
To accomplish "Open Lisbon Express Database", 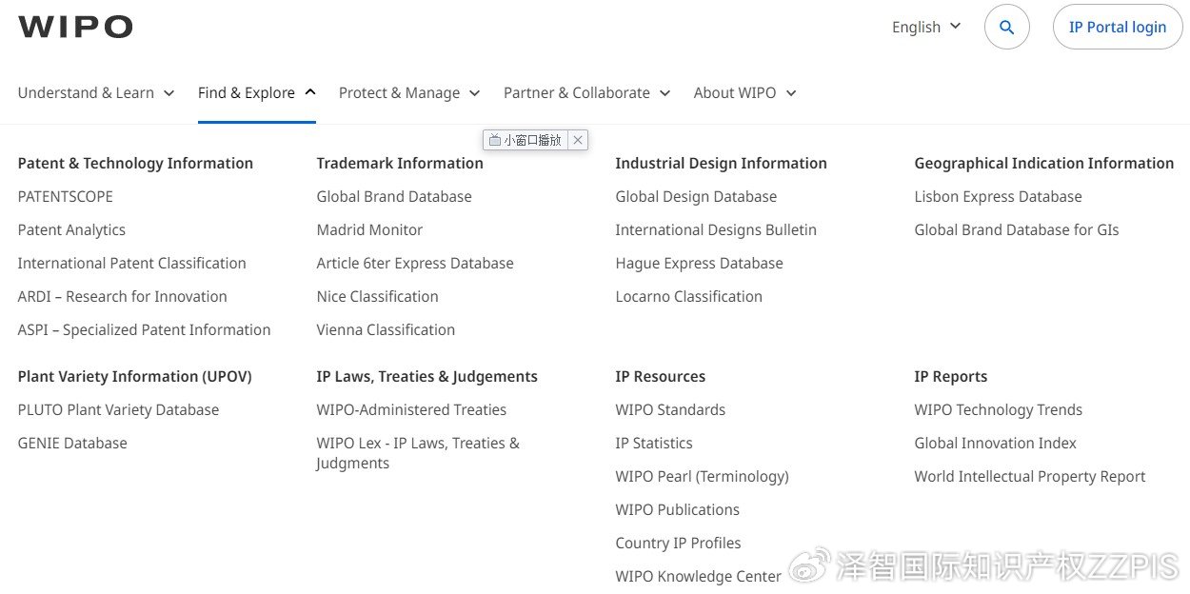I will click(x=999, y=196).
